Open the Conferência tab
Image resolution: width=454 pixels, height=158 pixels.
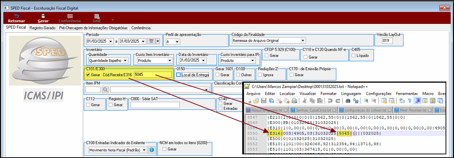click(141, 28)
